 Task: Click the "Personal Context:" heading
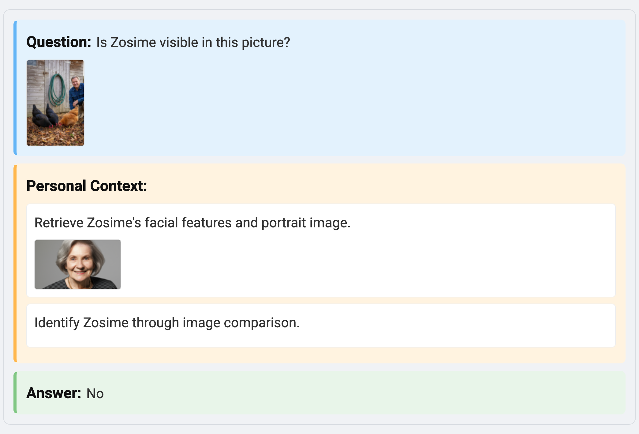87,186
